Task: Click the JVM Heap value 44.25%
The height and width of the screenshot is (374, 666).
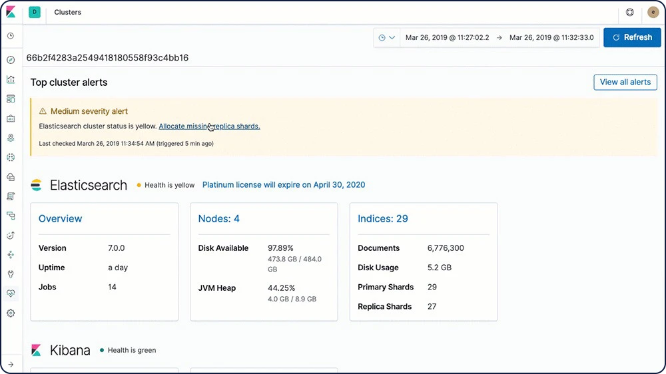Action: [281, 288]
